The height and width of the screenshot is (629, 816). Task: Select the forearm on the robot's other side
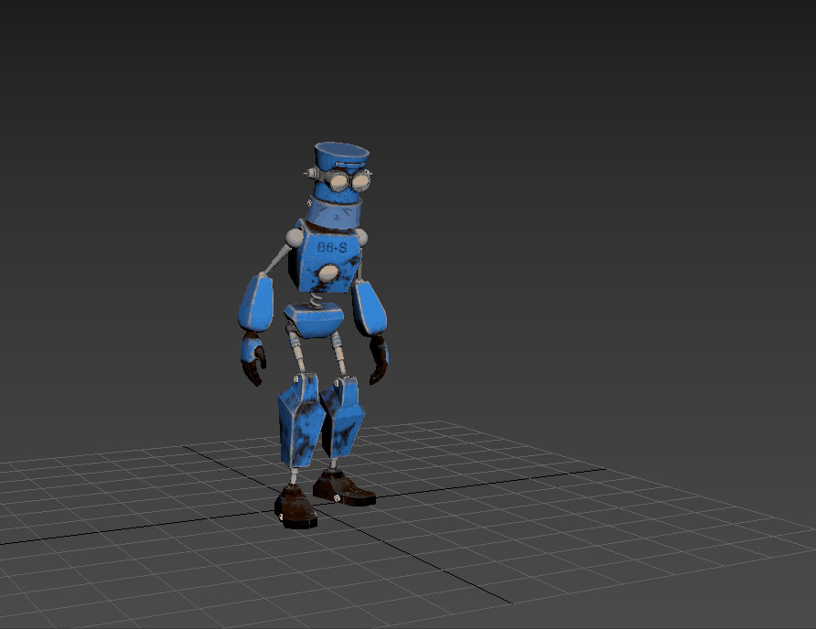(369, 307)
